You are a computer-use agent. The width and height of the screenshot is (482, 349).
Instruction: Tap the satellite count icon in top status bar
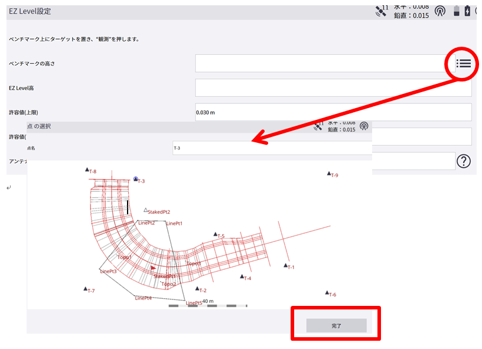coord(381,11)
